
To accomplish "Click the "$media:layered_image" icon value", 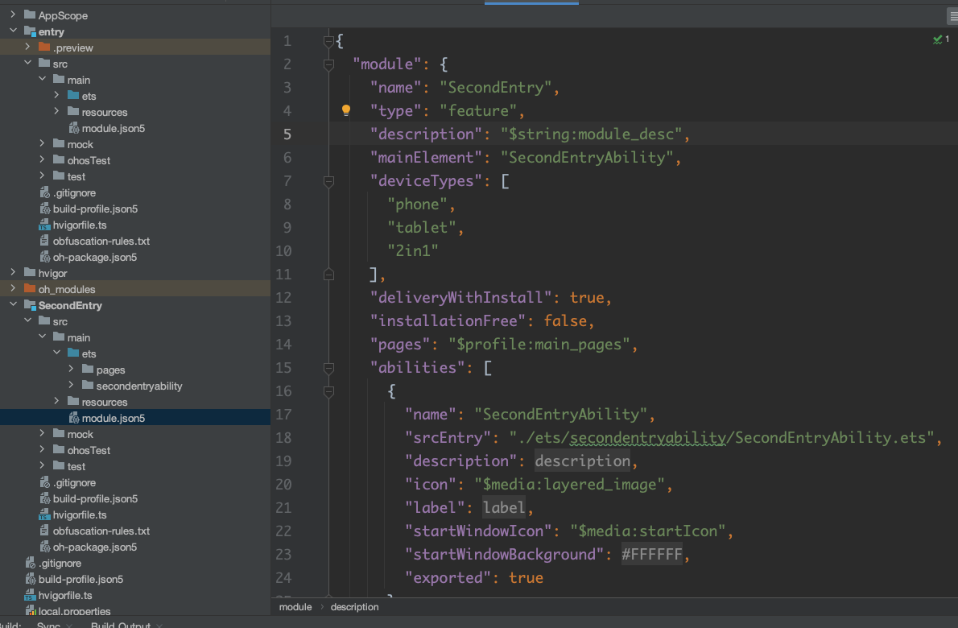I will tap(569, 485).
